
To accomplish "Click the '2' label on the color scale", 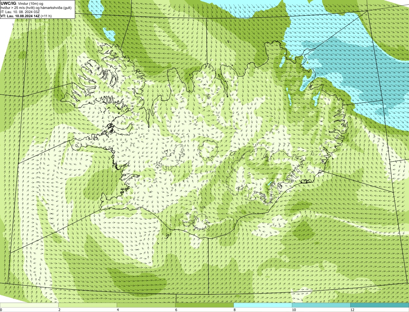I will click(59, 310).
